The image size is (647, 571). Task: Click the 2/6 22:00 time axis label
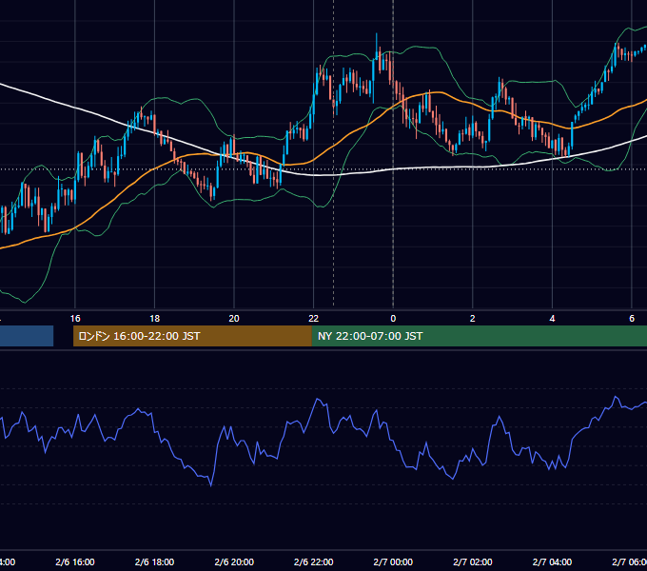coord(314,561)
